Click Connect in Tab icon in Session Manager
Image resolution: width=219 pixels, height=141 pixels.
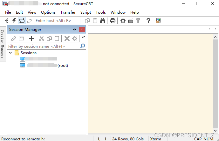point(21,39)
